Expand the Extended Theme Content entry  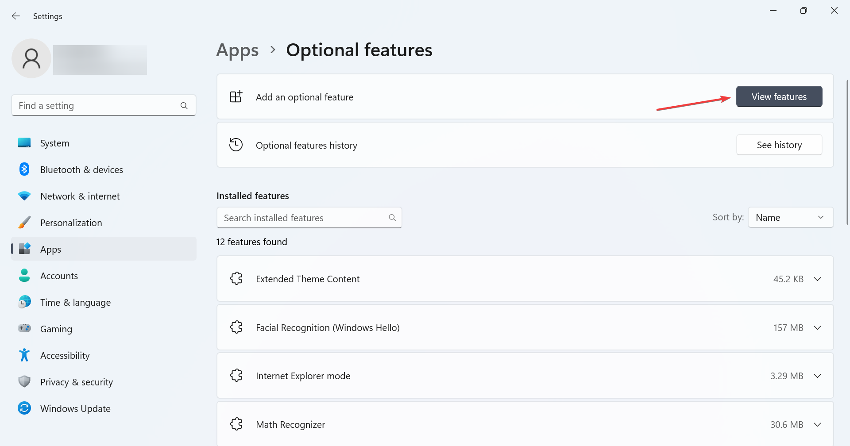(817, 279)
